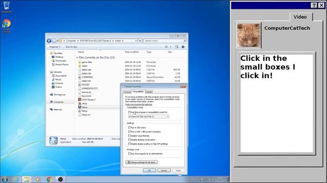Screen dimensions: 327x183
Task: Check Disable desktop composition
Action: [129, 140]
